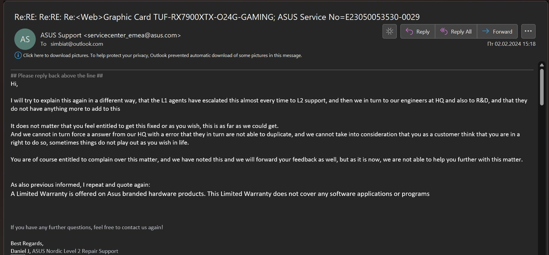Choose Reply All button
The width and height of the screenshot is (549, 255).
coord(456,31)
